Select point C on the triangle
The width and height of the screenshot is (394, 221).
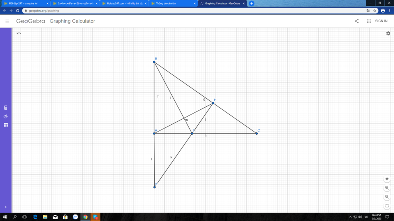(x=257, y=134)
